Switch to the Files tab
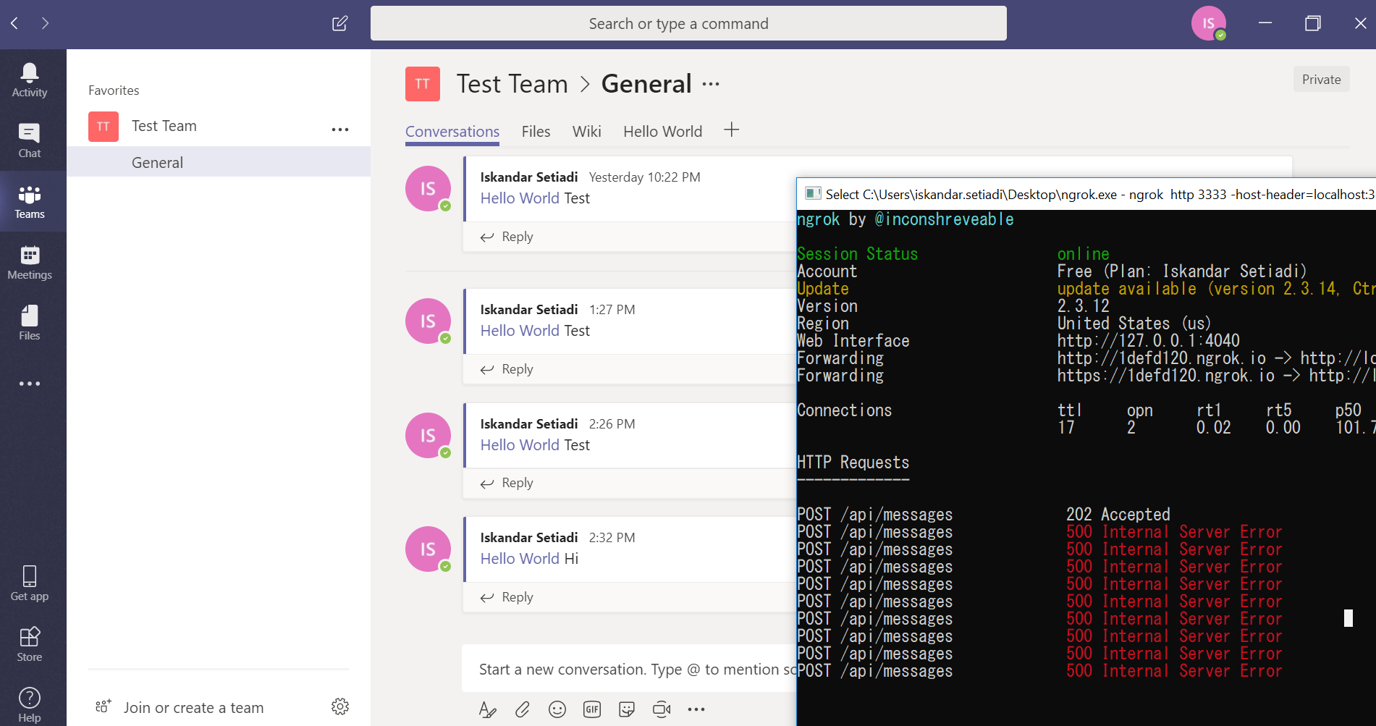 click(536, 132)
